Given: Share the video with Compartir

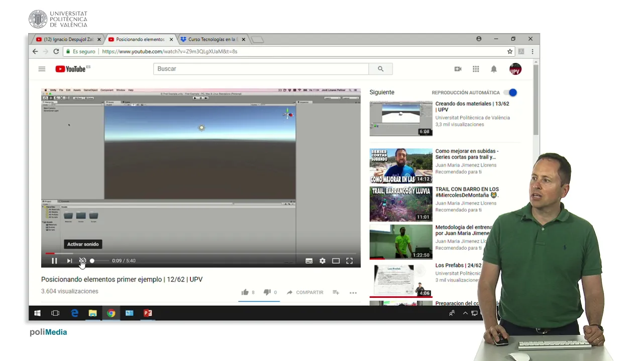Looking at the screenshot, I should [x=305, y=292].
